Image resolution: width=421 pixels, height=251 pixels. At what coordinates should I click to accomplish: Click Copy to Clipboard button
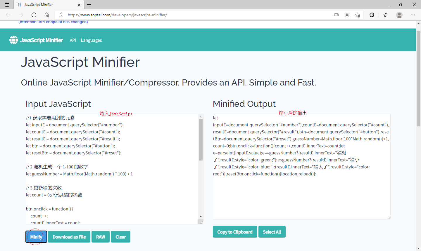pyautogui.click(x=235, y=232)
